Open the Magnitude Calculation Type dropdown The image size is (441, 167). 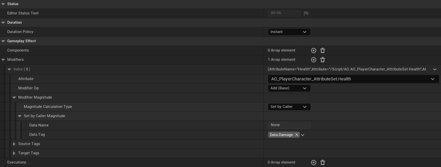(289, 107)
